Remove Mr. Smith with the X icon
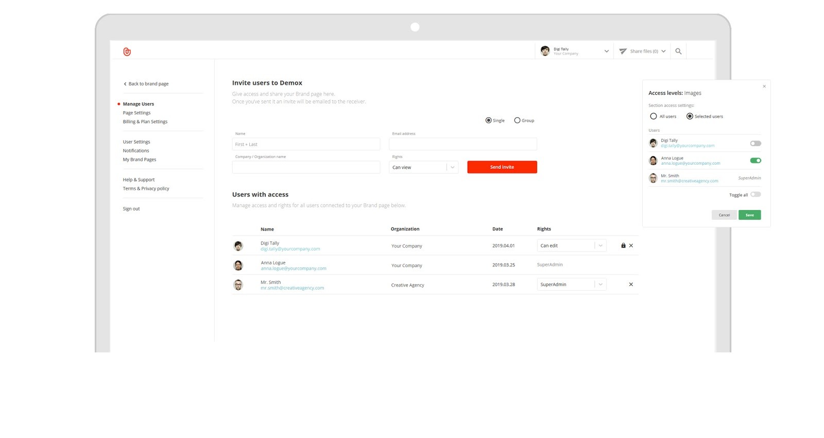The image size is (824, 438). 631,285
